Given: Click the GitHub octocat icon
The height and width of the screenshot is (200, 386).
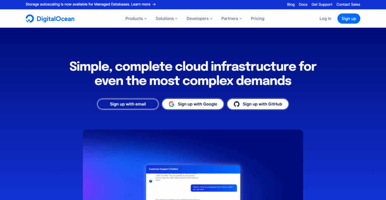Looking at the screenshot, I should point(237,104).
